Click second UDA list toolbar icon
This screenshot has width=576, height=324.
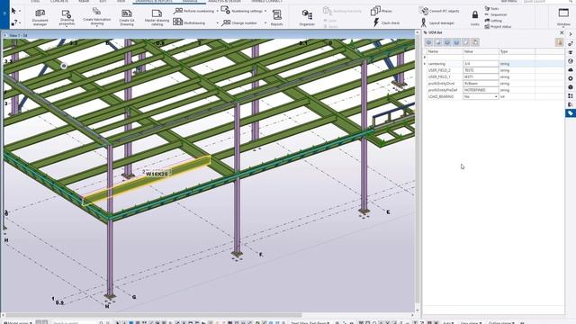point(438,42)
